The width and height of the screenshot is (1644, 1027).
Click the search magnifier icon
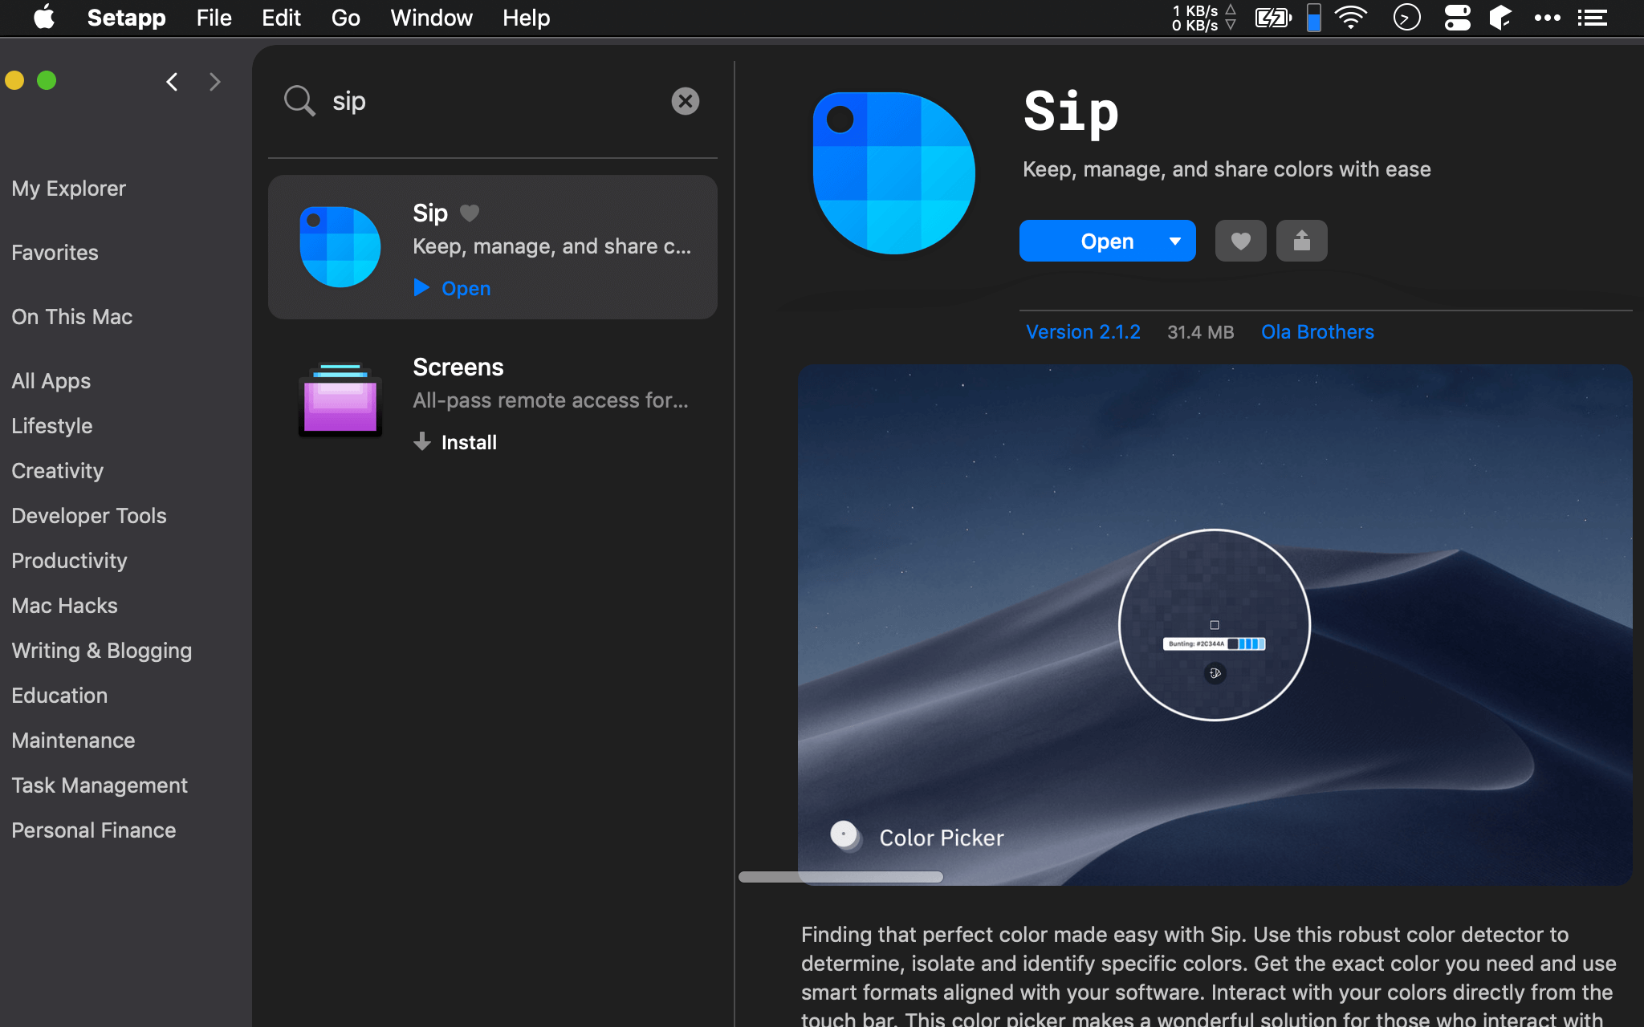tap(299, 101)
